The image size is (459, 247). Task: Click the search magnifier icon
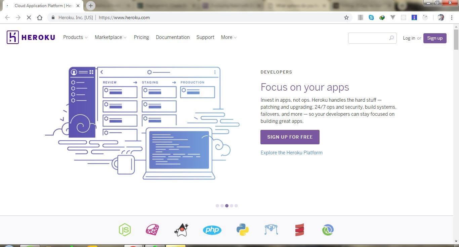pos(391,38)
